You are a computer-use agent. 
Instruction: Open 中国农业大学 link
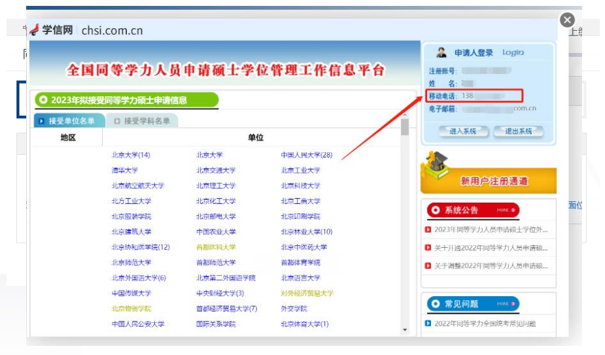coord(216,231)
